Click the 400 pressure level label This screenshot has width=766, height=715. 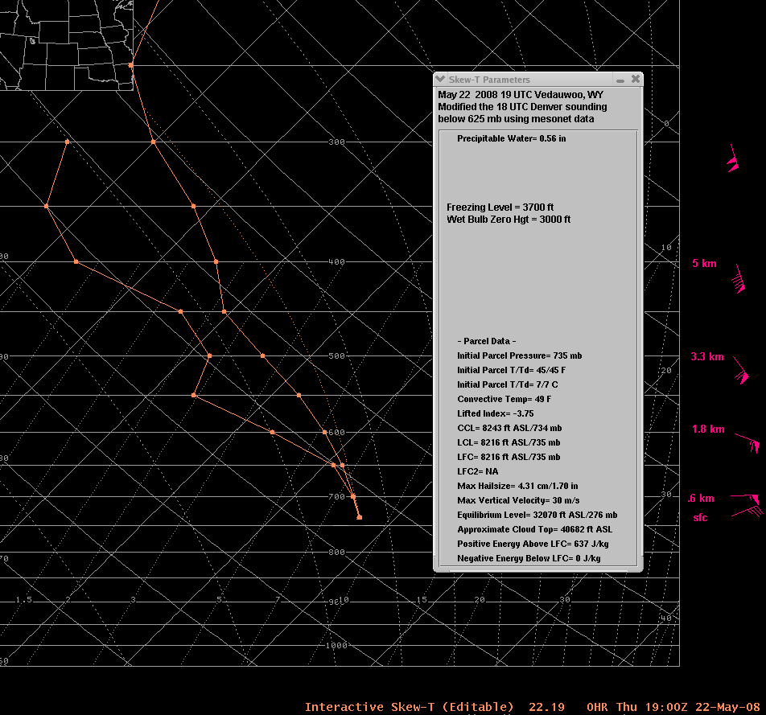click(x=336, y=261)
